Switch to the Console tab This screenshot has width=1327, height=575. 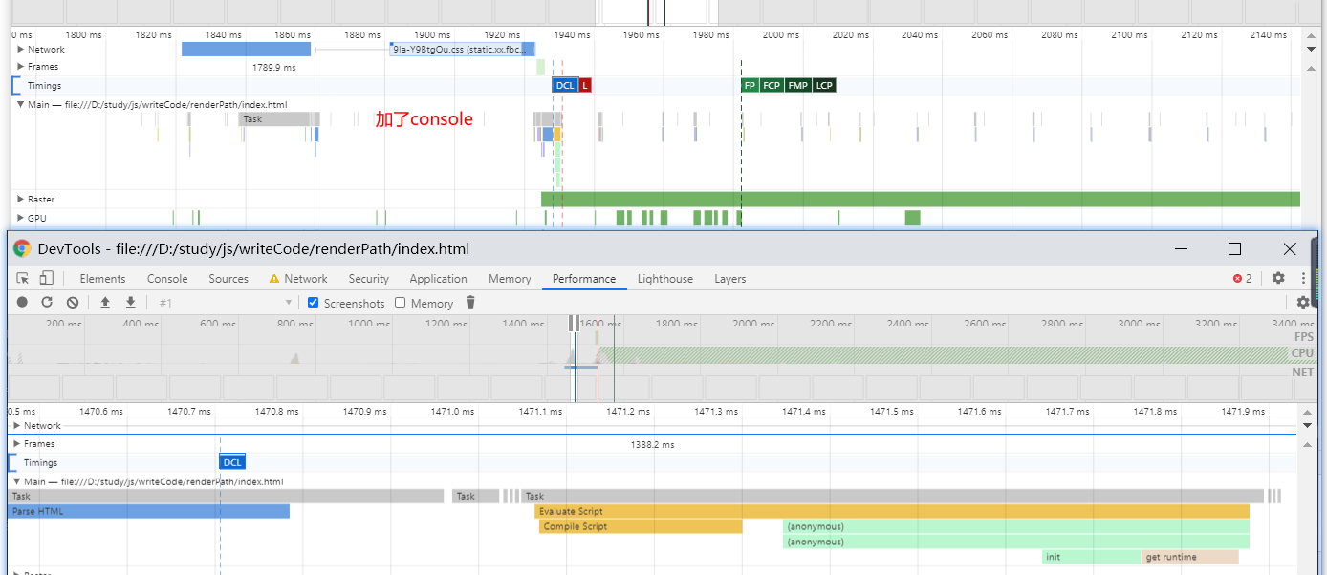click(167, 279)
